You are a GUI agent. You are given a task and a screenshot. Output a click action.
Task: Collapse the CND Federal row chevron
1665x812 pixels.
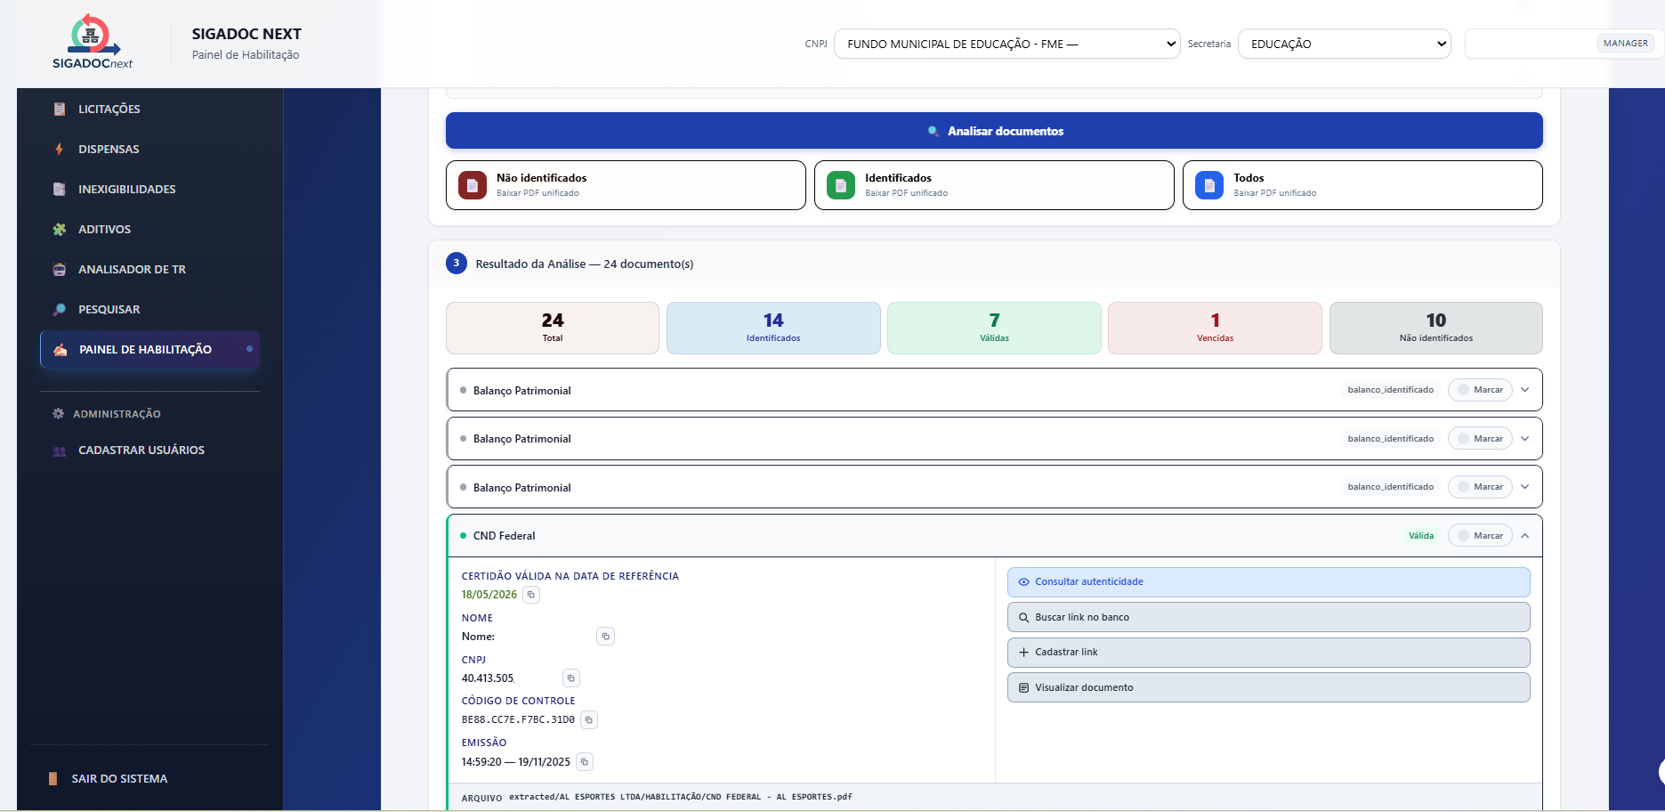(x=1525, y=536)
